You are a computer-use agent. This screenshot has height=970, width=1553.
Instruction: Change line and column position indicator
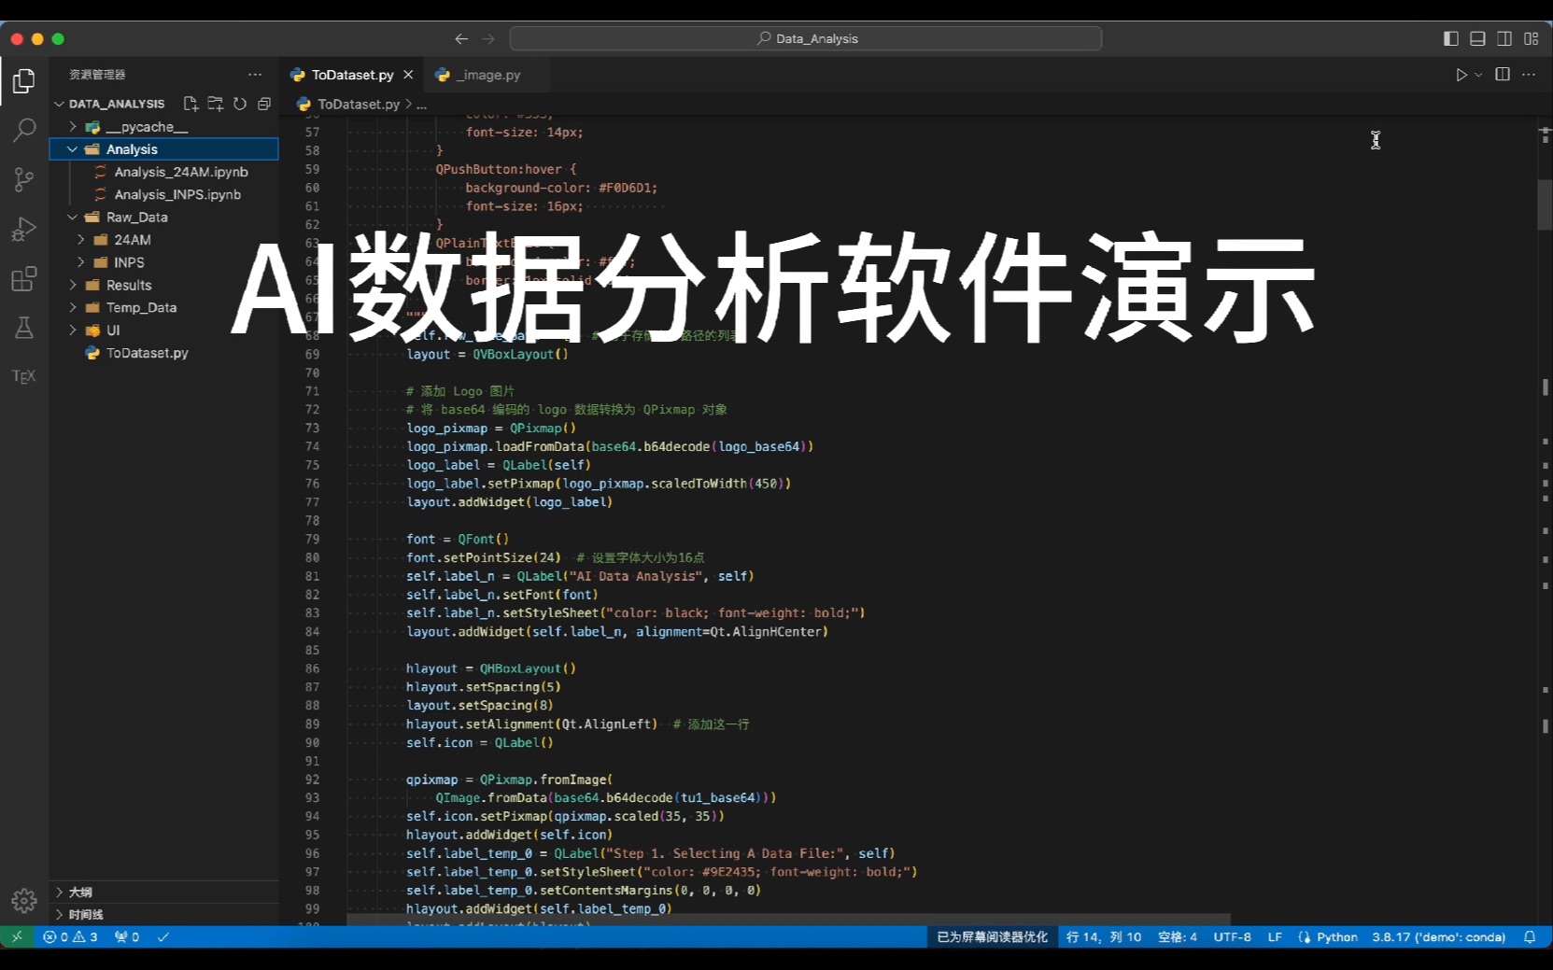[x=1104, y=937]
